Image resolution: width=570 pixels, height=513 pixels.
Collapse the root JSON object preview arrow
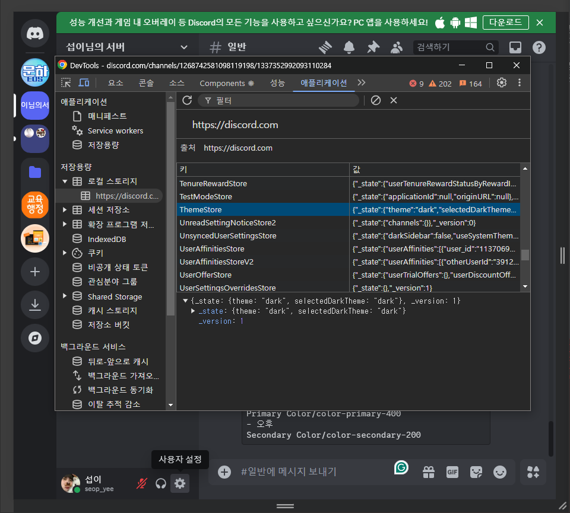185,301
